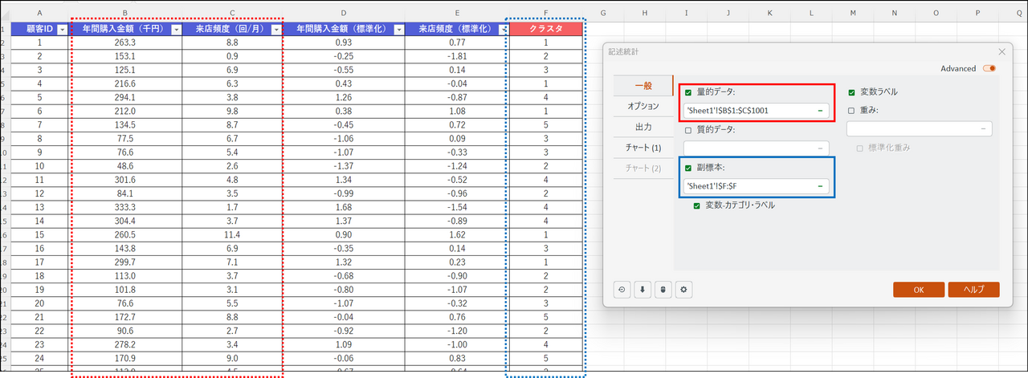Click the empty 重み input field
This screenshot has height=378, width=1028.
[919, 128]
